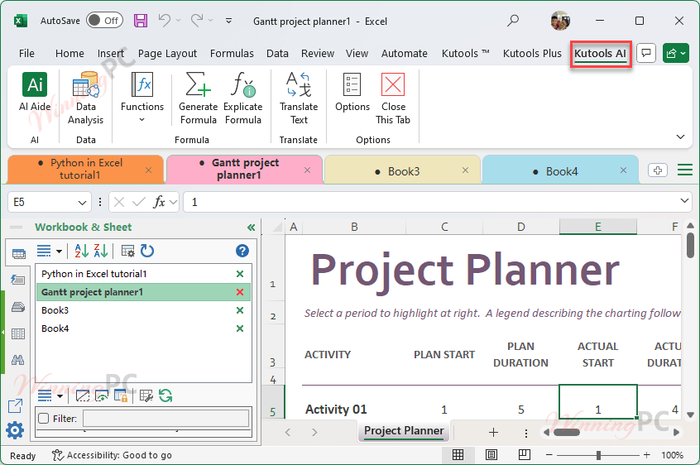Image resolution: width=700 pixels, height=465 pixels.
Task: Switch to the Home ribbon tab
Action: 70,54
